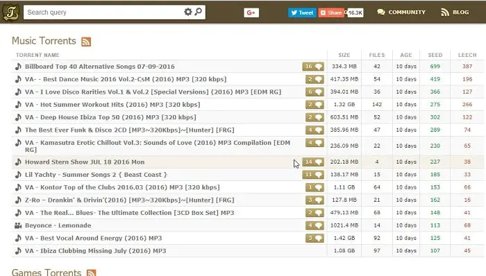Screen dimensions: 486x276
Task: Open The Best Ever Funk & Disco torrent
Action: (130, 130)
